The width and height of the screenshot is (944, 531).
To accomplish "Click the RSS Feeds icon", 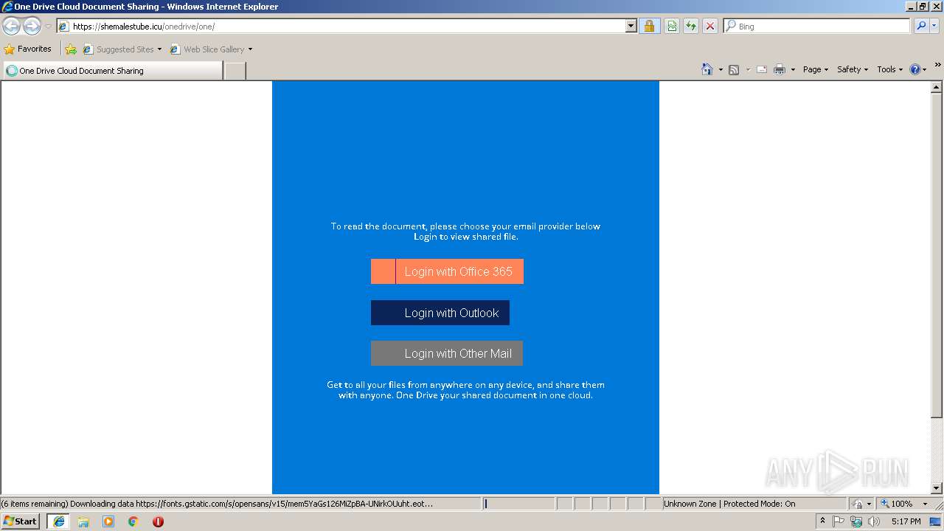I will click(734, 69).
